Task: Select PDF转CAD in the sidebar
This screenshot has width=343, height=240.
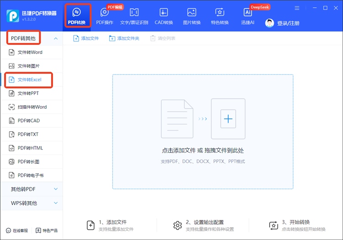Action: pos(32,121)
